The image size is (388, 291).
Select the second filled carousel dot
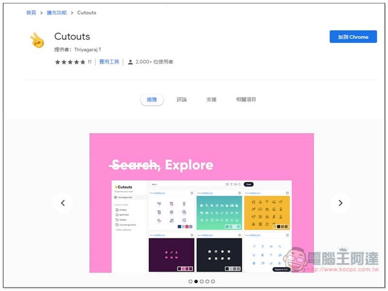click(x=196, y=281)
